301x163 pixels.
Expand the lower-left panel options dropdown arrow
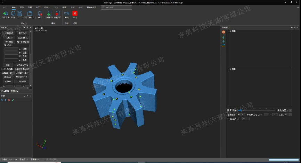coord(24,96)
